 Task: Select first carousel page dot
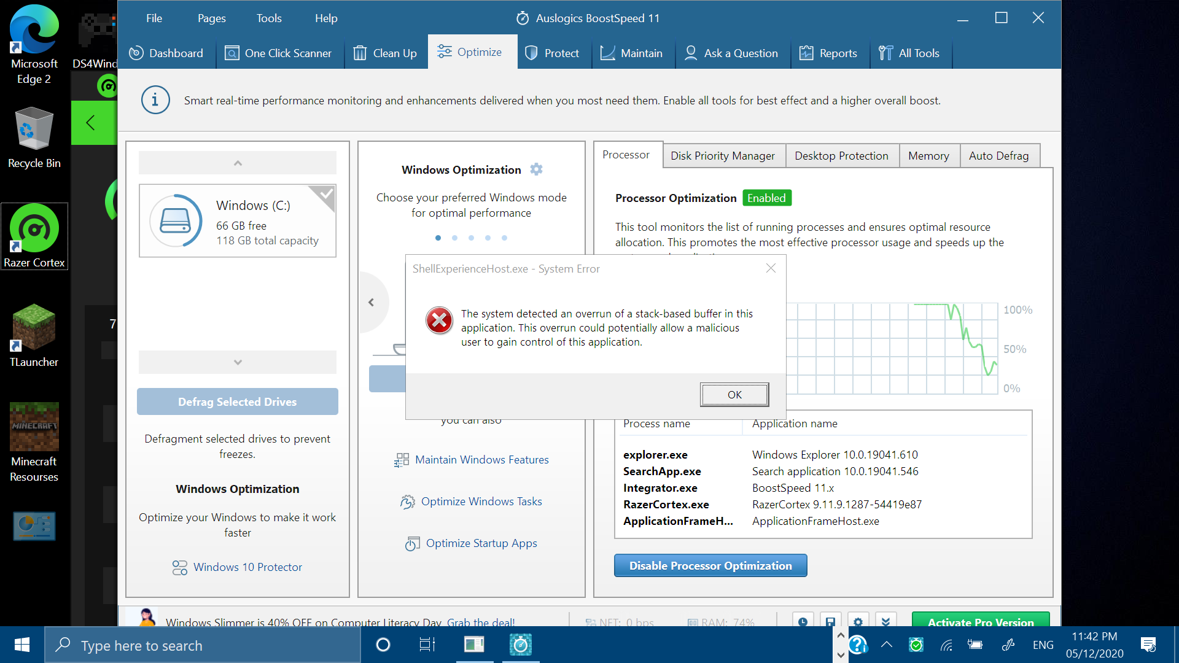coord(438,238)
